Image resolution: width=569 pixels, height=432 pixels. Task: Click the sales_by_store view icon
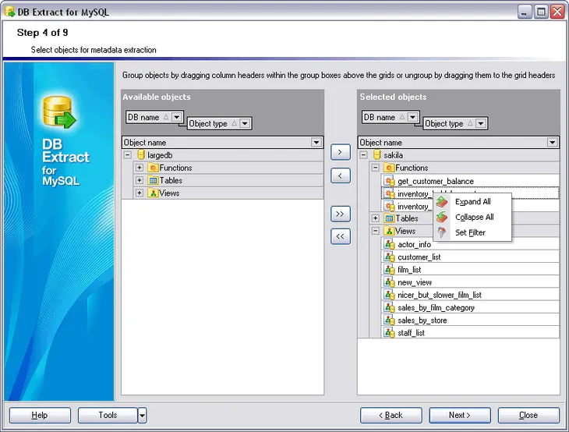click(x=390, y=320)
